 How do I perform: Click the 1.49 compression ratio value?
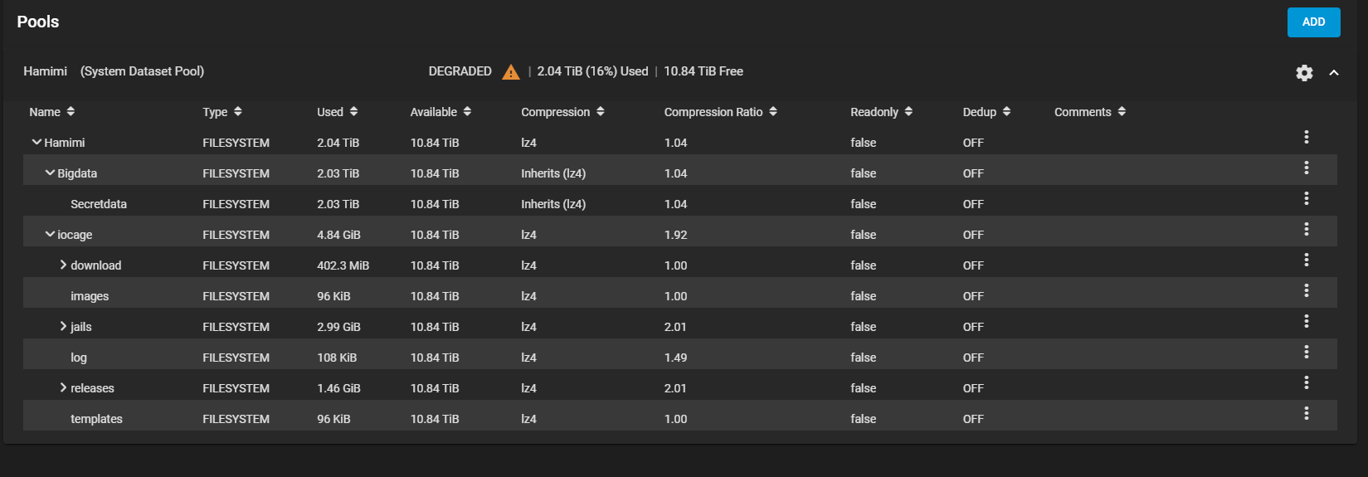click(x=675, y=358)
